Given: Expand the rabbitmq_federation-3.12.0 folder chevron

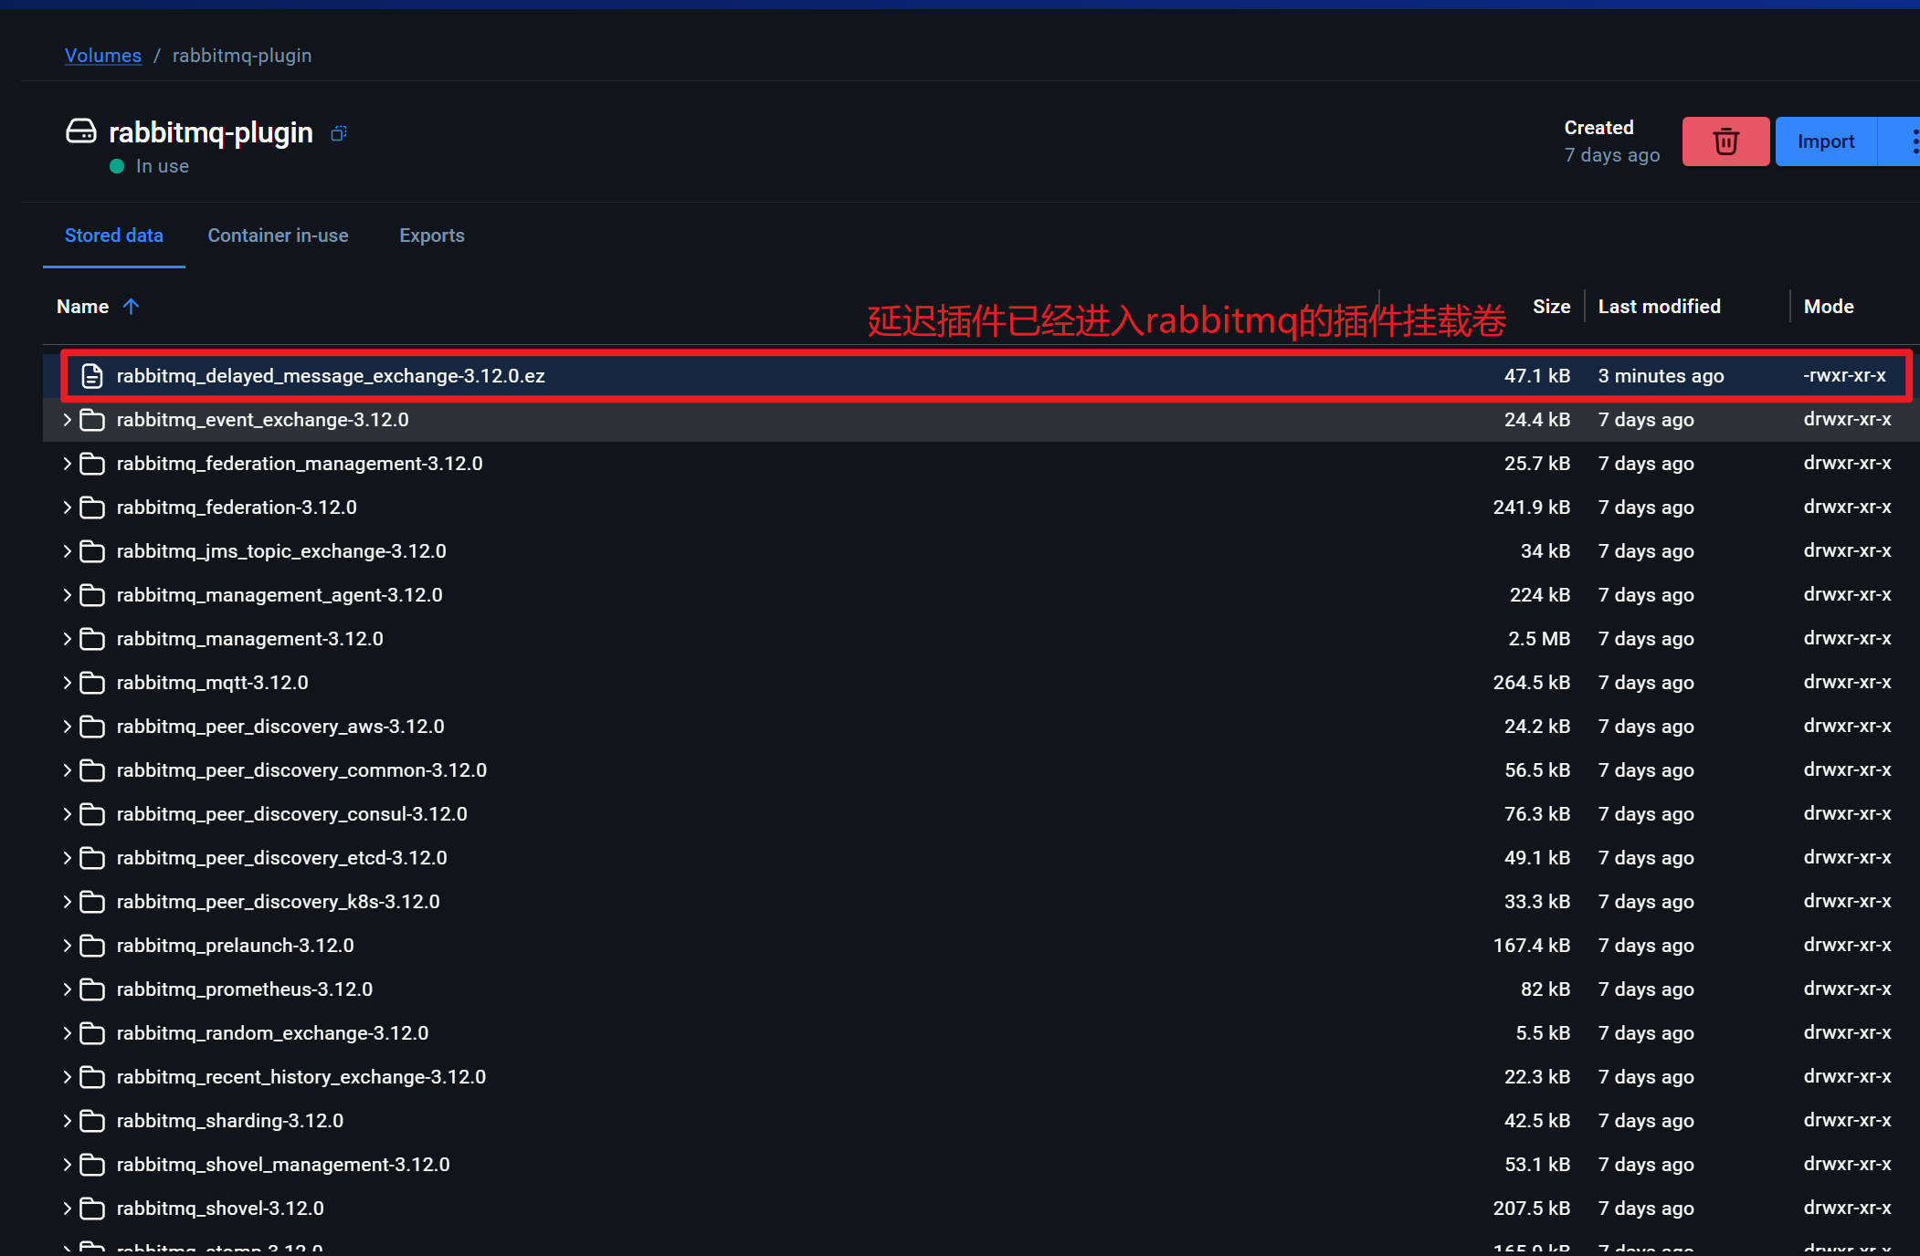Looking at the screenshot, I should pos(67,508).
